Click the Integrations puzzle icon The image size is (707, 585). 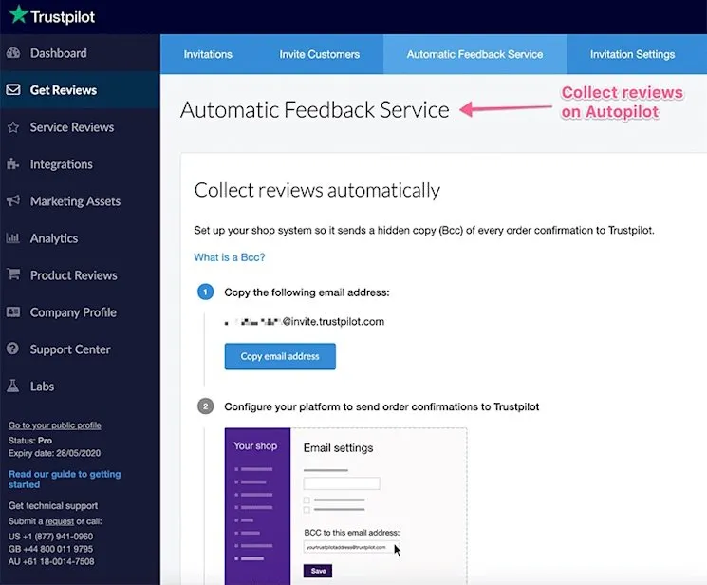(13, 164)
